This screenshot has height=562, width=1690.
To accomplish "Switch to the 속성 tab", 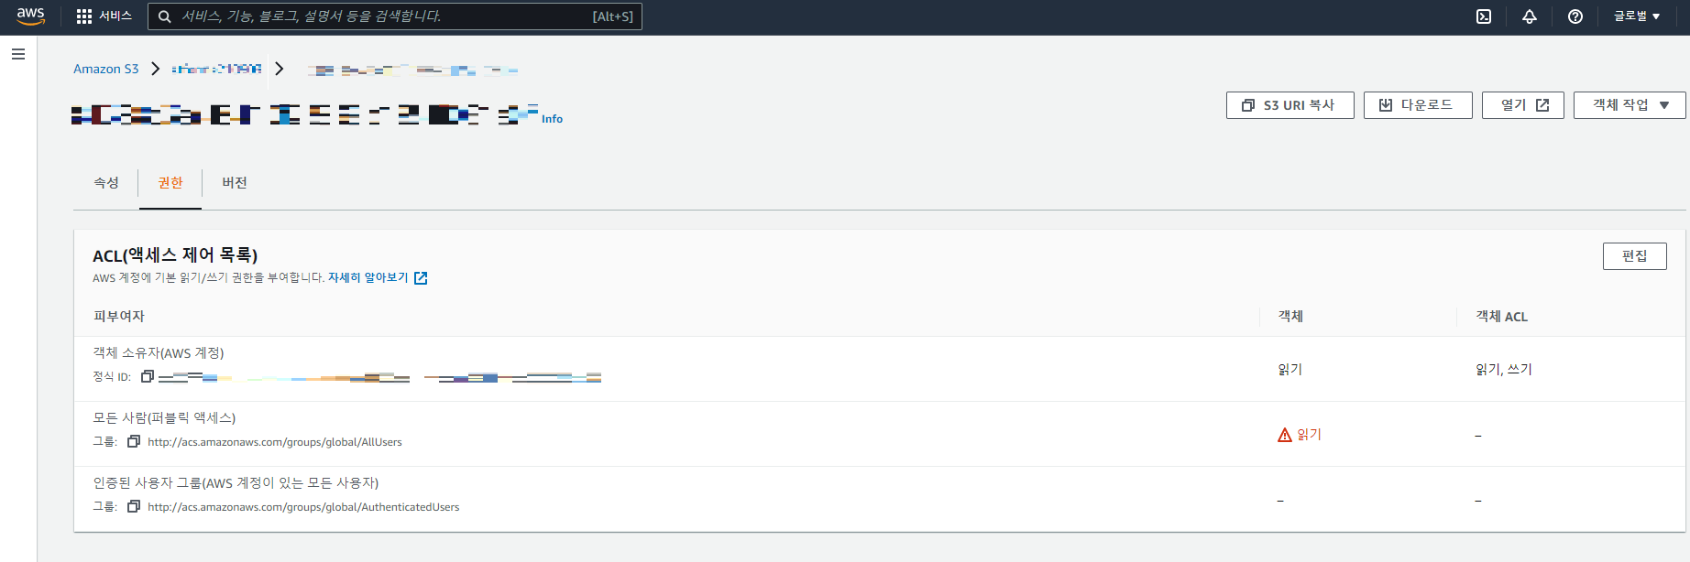I will (106, 182).
